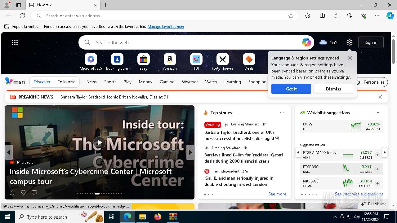Image resolution: width=397 pixels, height=223 pixels.
Task: Open Watchlist suggestions more options menu
Action: pyautogui.click(x=379, y=113)
